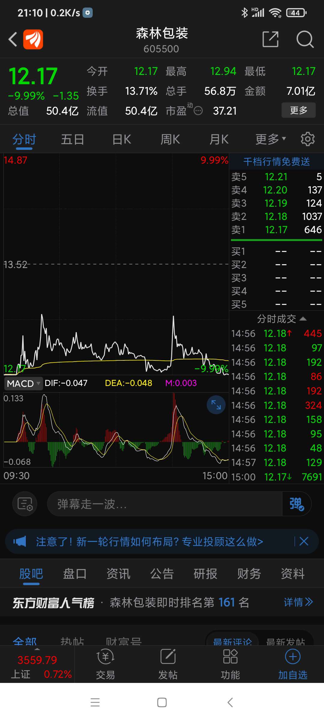Tap the 更多 quote details button
Image resolution: width=324 pixels, height=722 pixels.
pyautogui.click(x=298, y=110)
